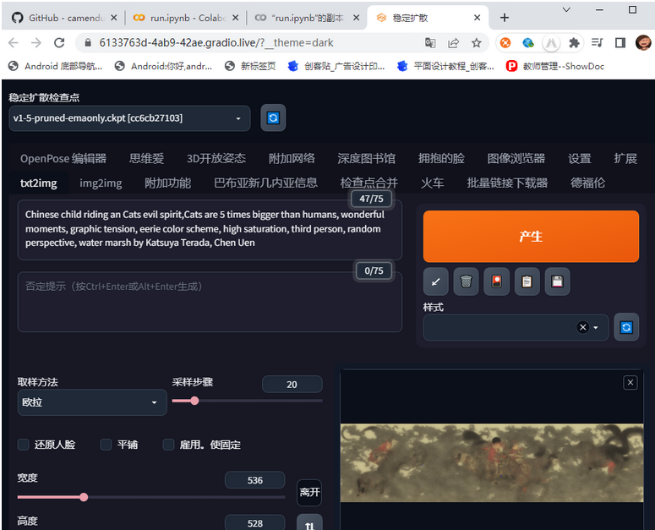
Task: Click the sampling steps value 20 field
Action: 292,385
